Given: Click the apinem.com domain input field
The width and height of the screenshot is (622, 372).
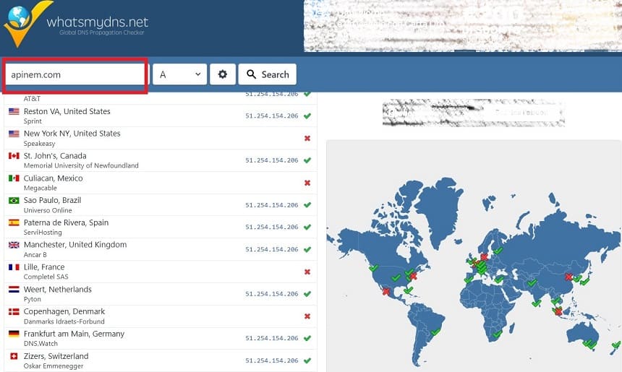Looking at the screenshot, I should pos(75,74).
